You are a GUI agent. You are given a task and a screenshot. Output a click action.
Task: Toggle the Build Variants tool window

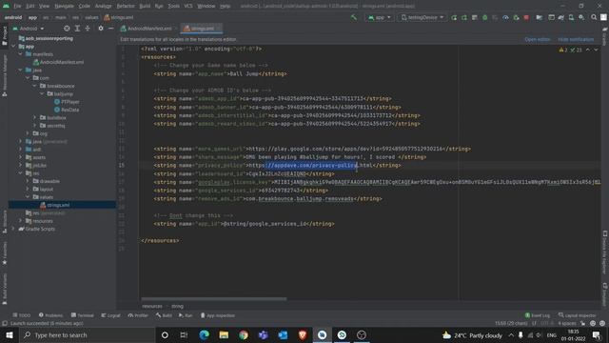[4, 289]
